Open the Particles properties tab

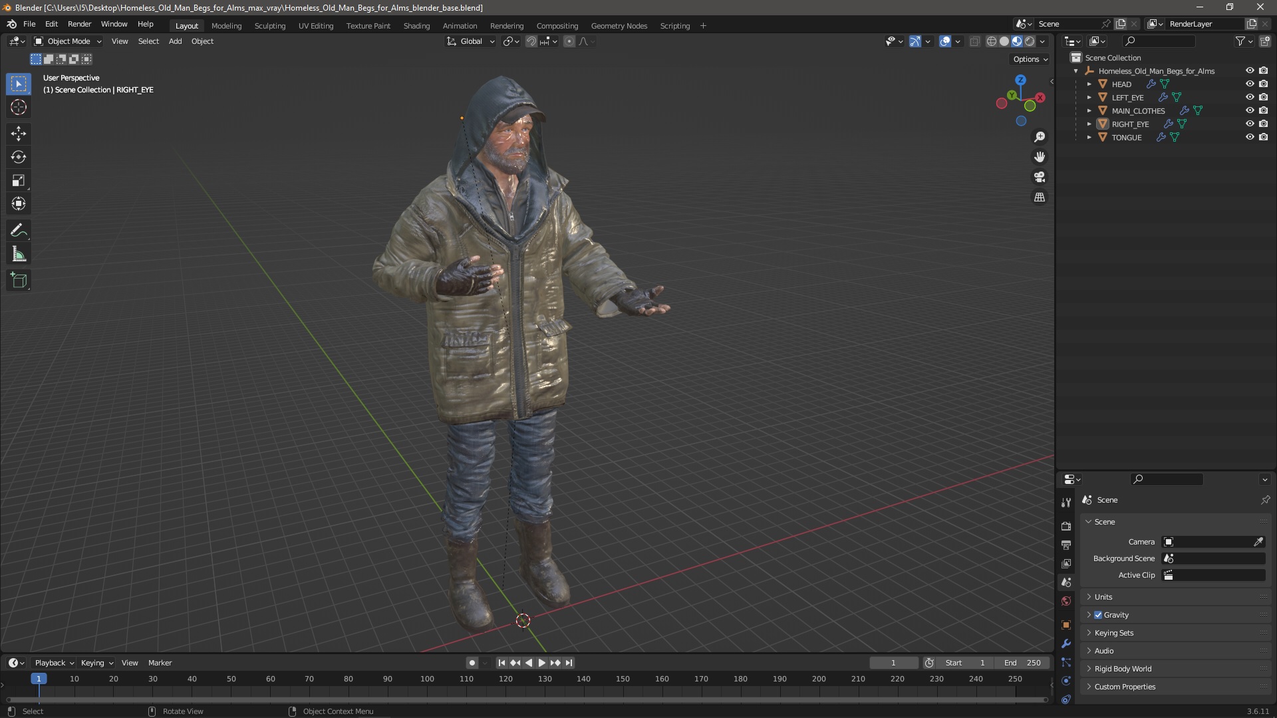[1066, 662]
